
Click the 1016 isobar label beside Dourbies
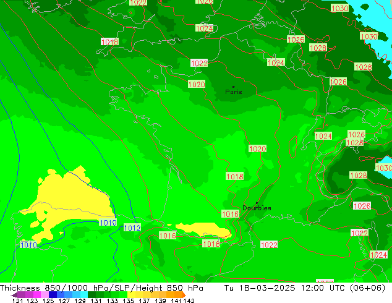coord(230,214)
